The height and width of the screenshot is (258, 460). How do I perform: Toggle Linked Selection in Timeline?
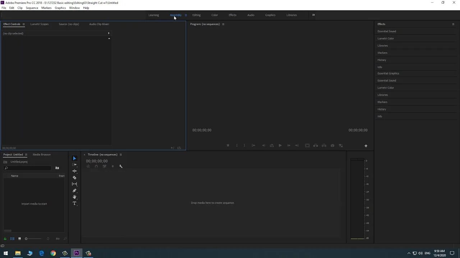pyautogui.click(x=105, y=166)
